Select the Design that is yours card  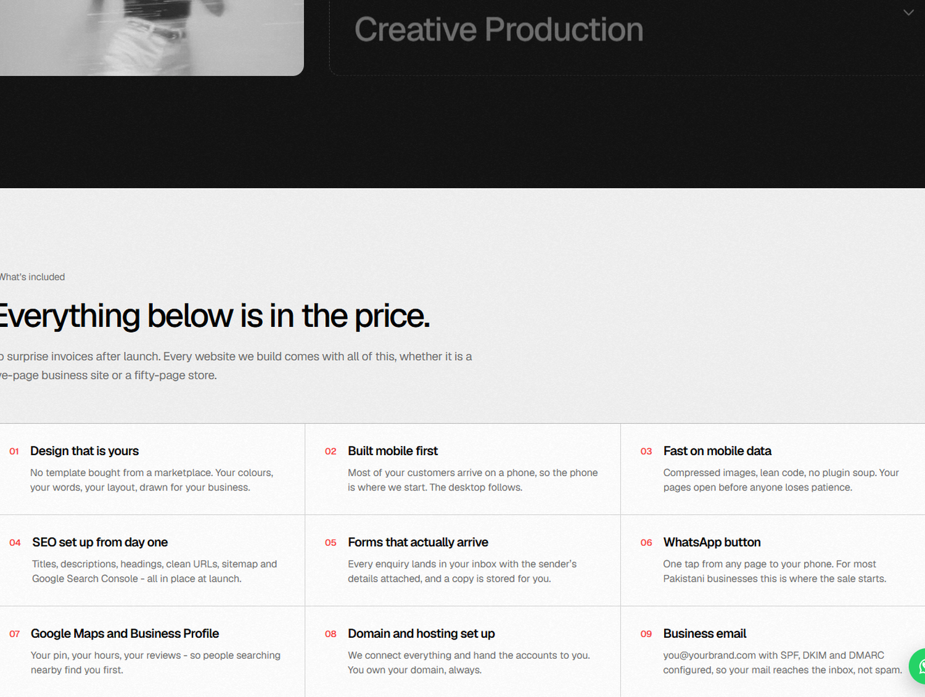point(152,469)
